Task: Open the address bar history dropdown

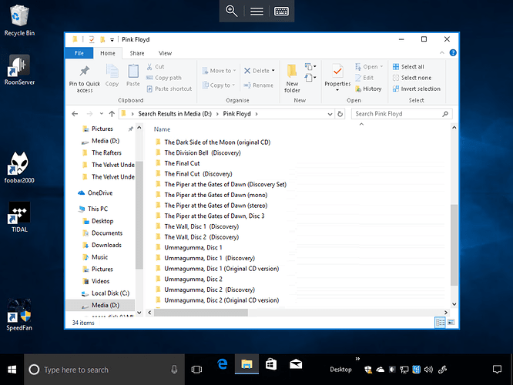Action: (330, 114)
